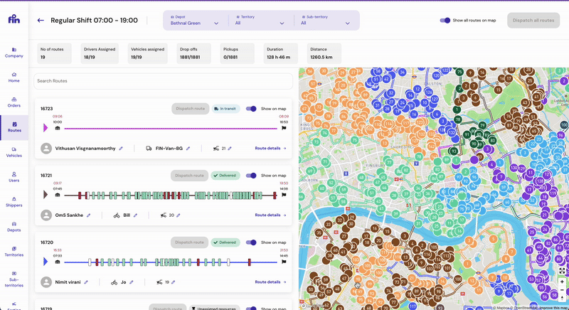The height and width of the screenshot is (310, 569).
Task: Click the map fullscreen icon
Action: [x=562, y=271]
